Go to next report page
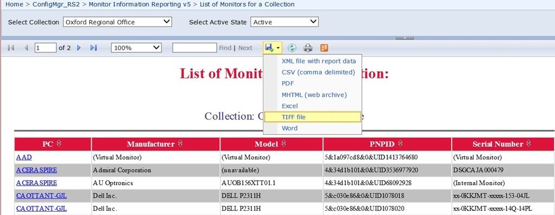 79,48
